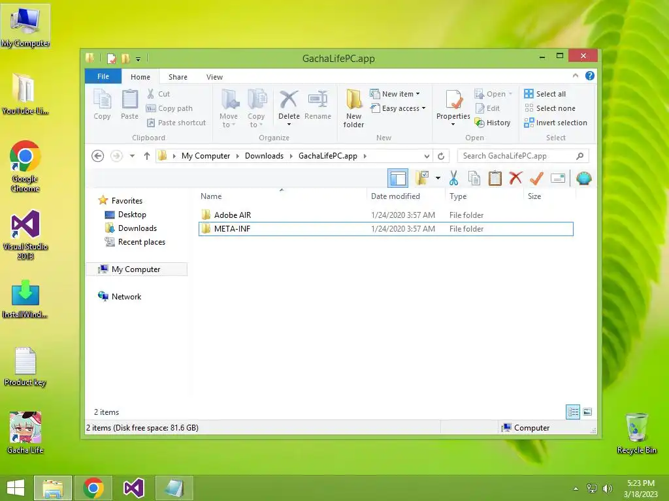
Task: Create a New folder from ribbon
Action: 353,108
